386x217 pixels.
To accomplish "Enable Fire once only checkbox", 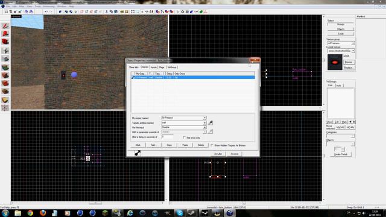I will point(185,138).
